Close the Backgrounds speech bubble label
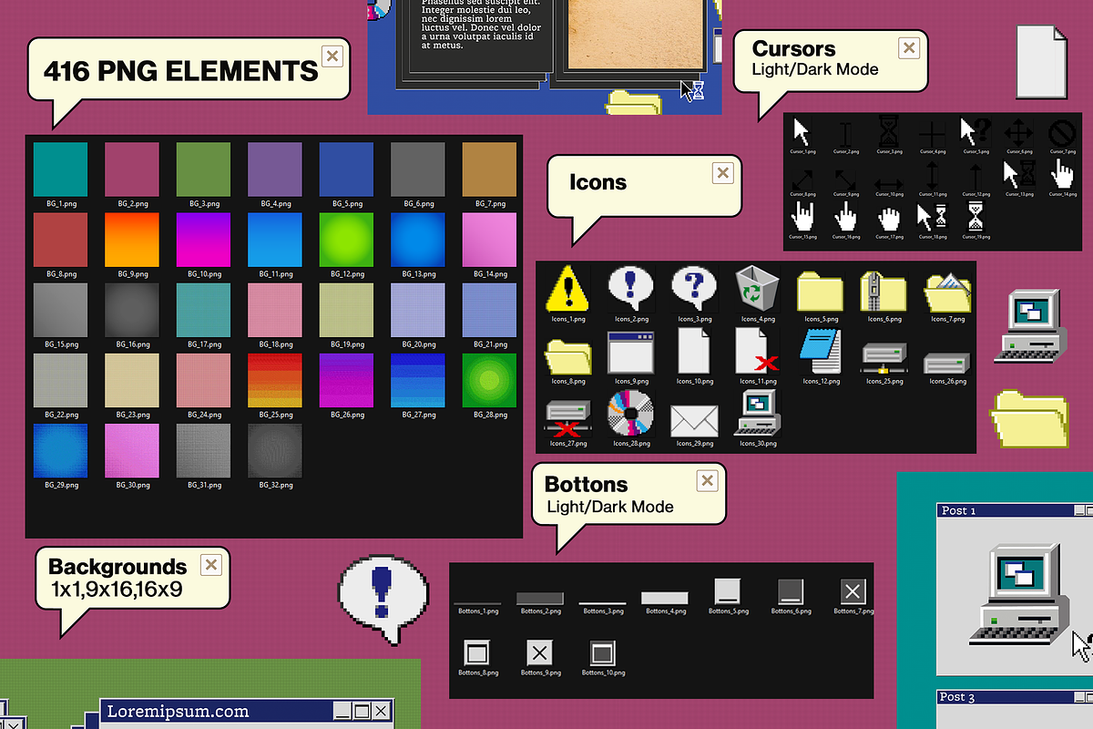The image size is (1093, 729). (x=210, y=564)
